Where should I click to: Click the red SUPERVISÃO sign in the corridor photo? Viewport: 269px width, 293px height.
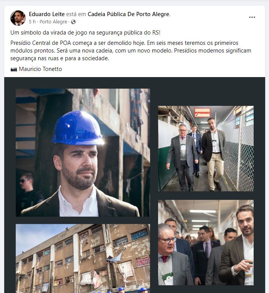pyautogui.click(x=202, y=112)
